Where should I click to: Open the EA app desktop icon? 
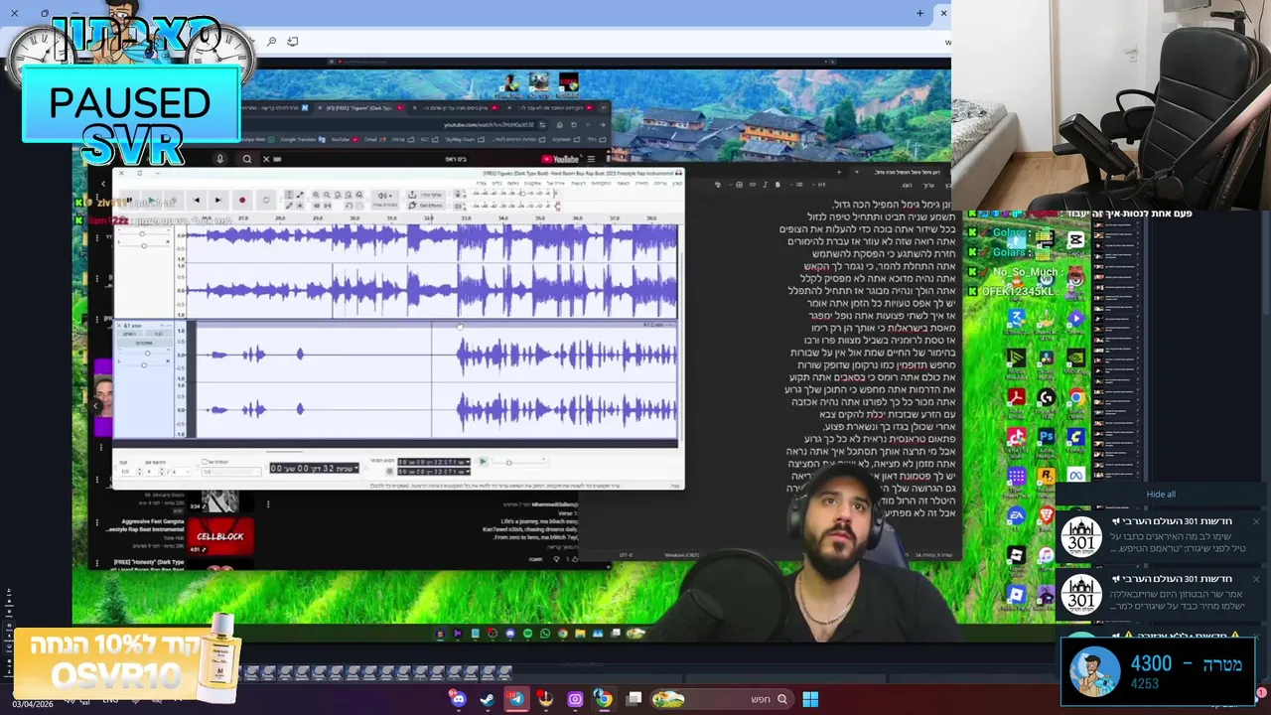point(1016,515)
